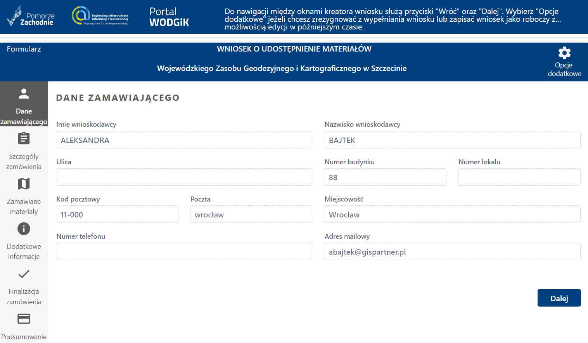Focus the empty Ulica field
The image size is (588, 343).
184,177
